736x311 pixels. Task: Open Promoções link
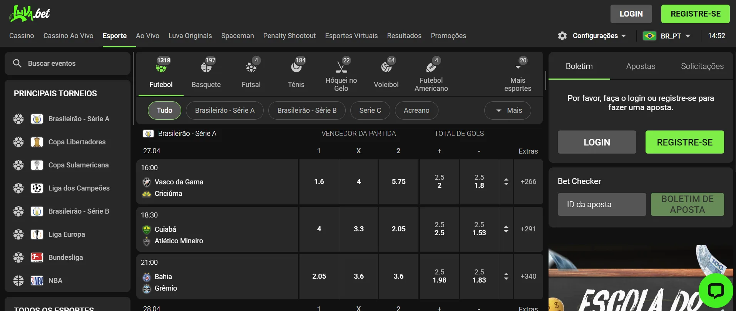pos(448,36)
